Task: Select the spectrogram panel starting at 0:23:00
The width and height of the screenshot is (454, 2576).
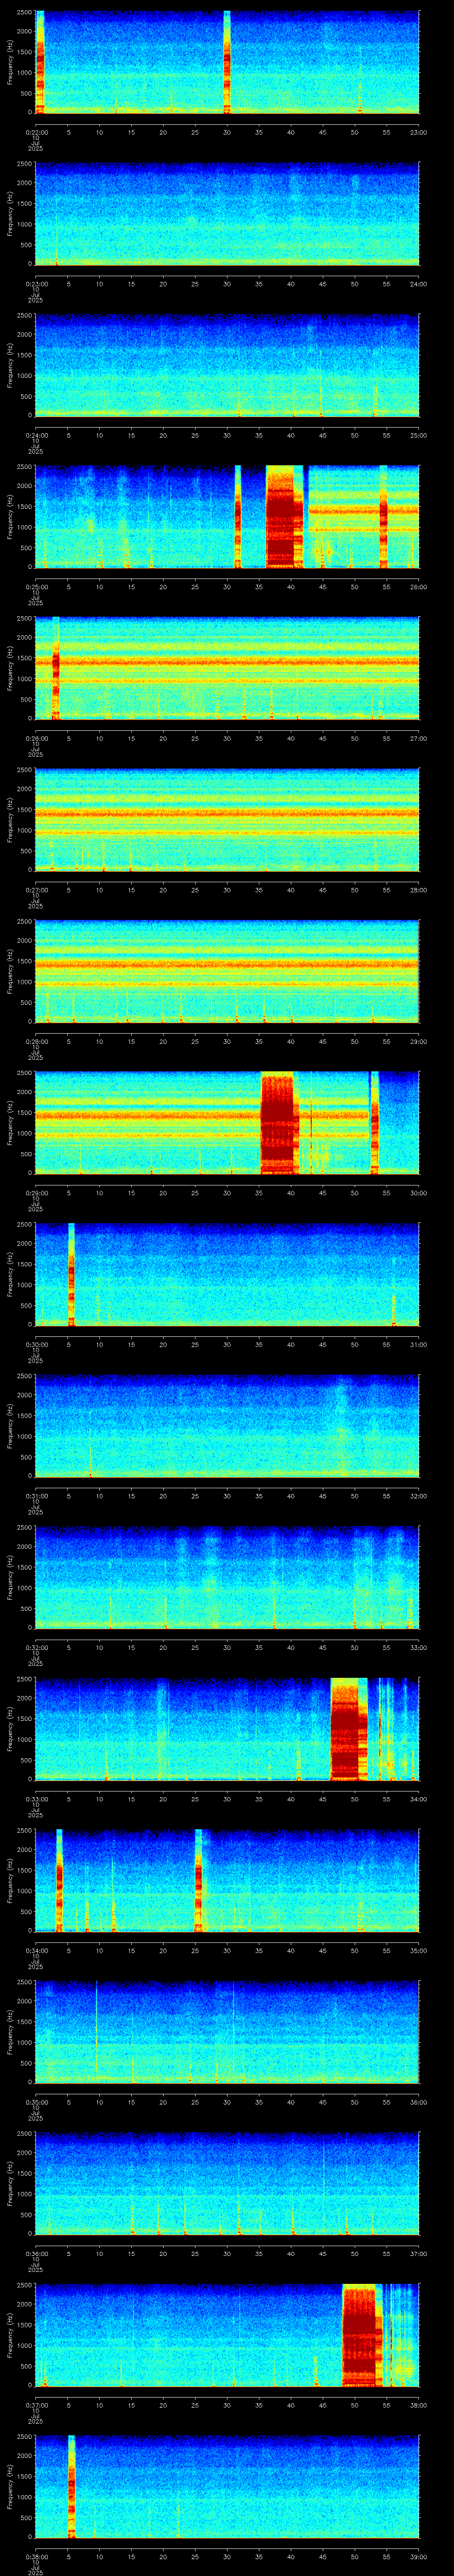Action: click(x=227, y=214)
